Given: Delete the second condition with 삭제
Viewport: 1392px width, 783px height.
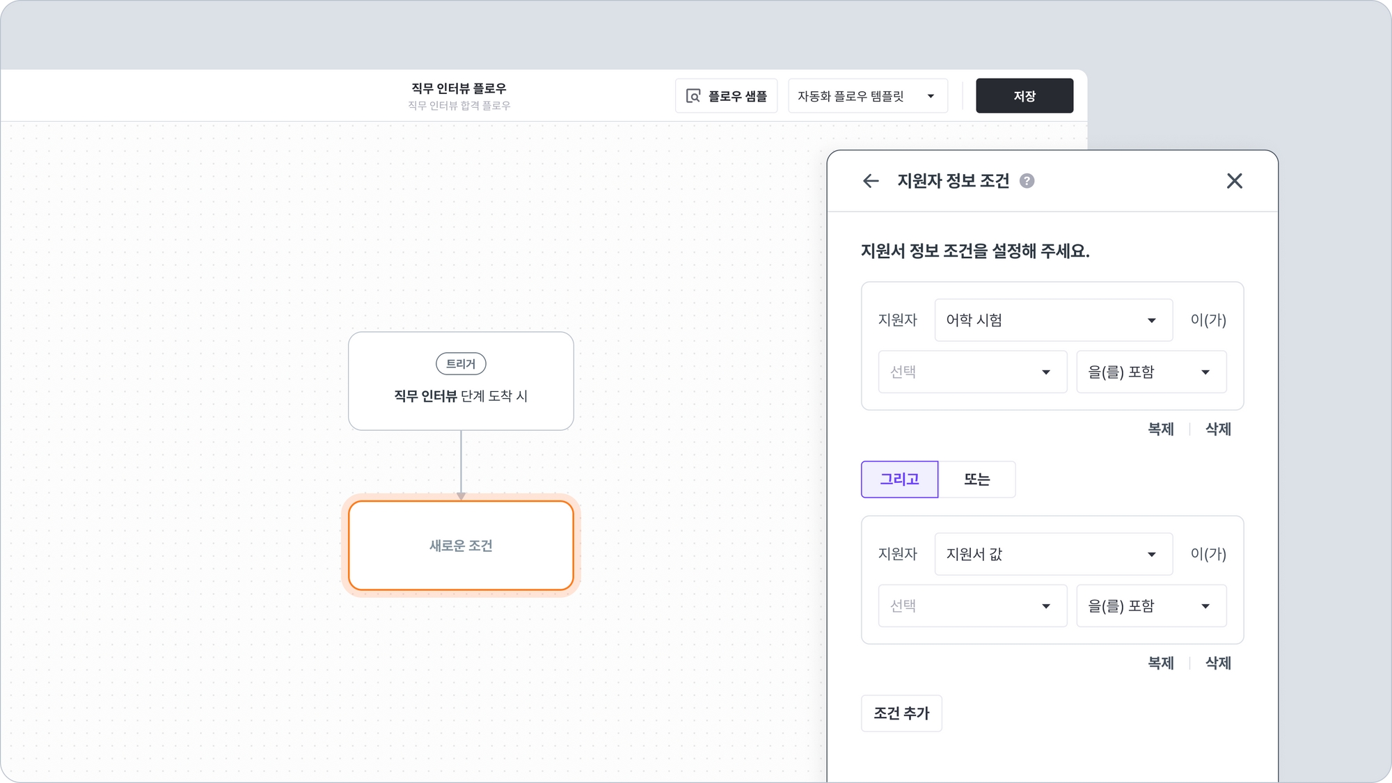Looking at the screenshot, I should tap(1218, 663).
